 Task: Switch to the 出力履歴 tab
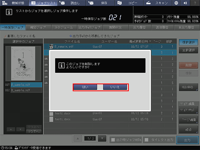[x=140, y=27]
